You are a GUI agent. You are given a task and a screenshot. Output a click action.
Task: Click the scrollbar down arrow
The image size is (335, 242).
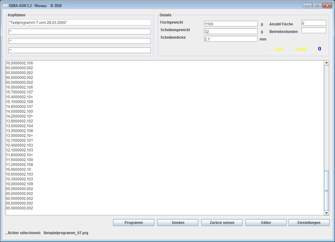tap(327, 213)
